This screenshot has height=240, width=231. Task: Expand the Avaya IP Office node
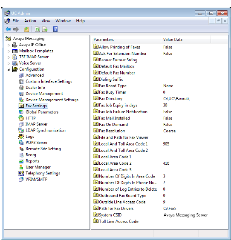pyautogui.click(x=9, y=45)
